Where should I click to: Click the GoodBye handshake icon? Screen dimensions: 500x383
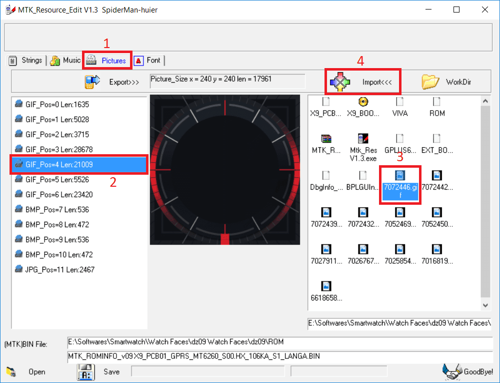[452, 371]
